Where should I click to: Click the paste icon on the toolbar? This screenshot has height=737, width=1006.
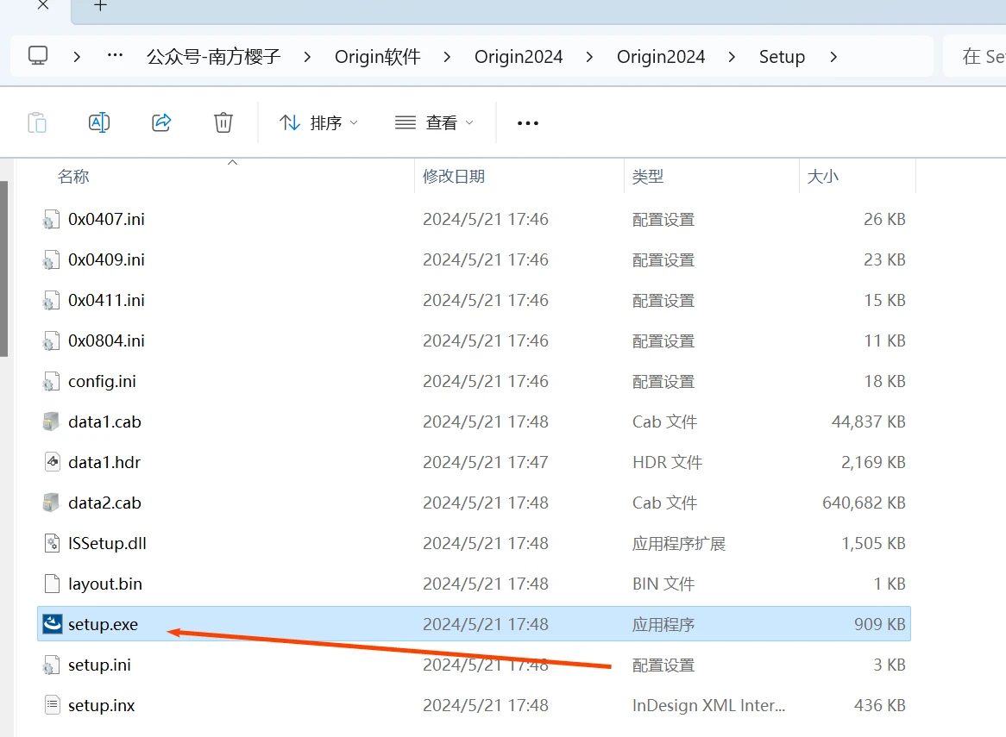pos(37,122)
